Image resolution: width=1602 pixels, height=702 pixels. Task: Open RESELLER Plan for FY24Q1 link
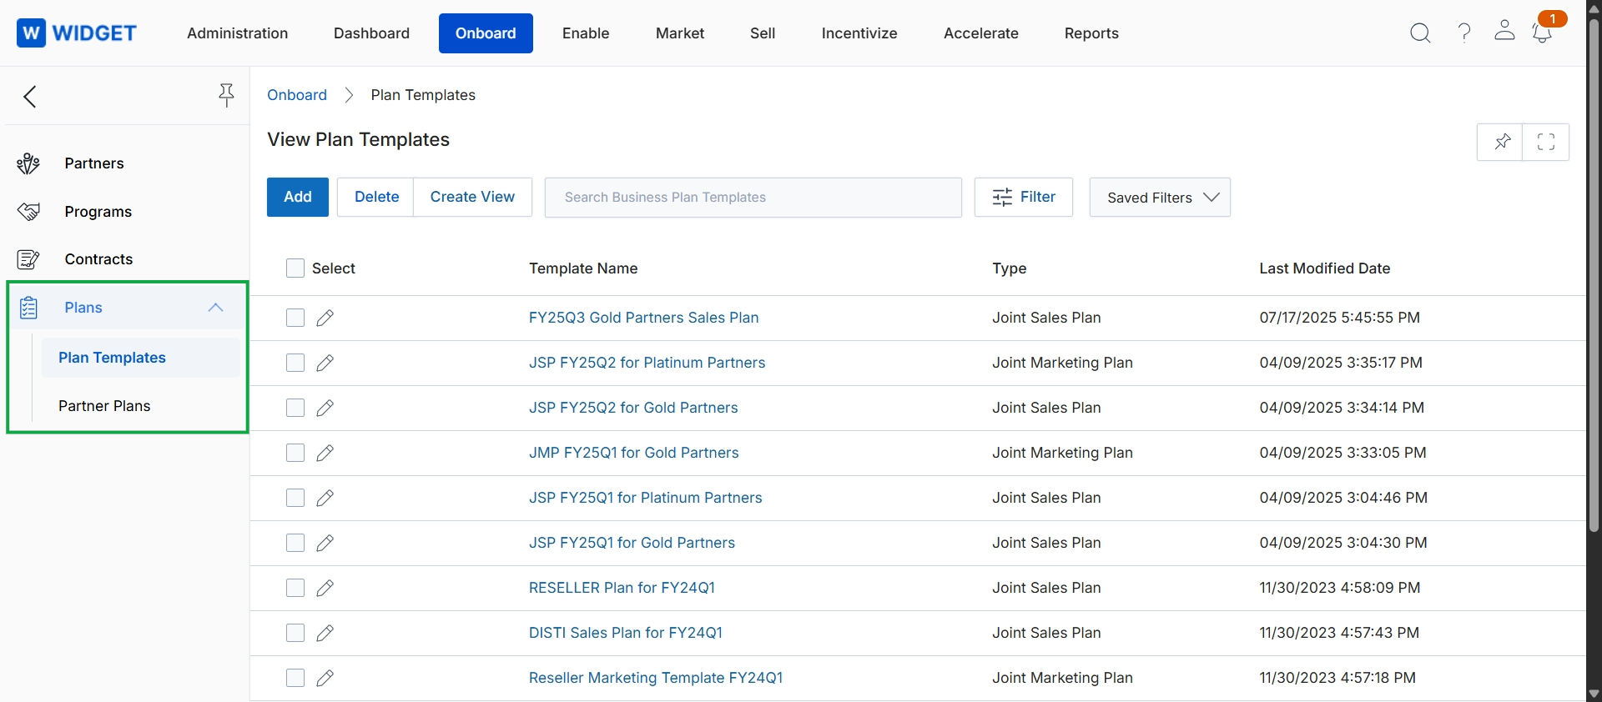[x=622, y=588]
